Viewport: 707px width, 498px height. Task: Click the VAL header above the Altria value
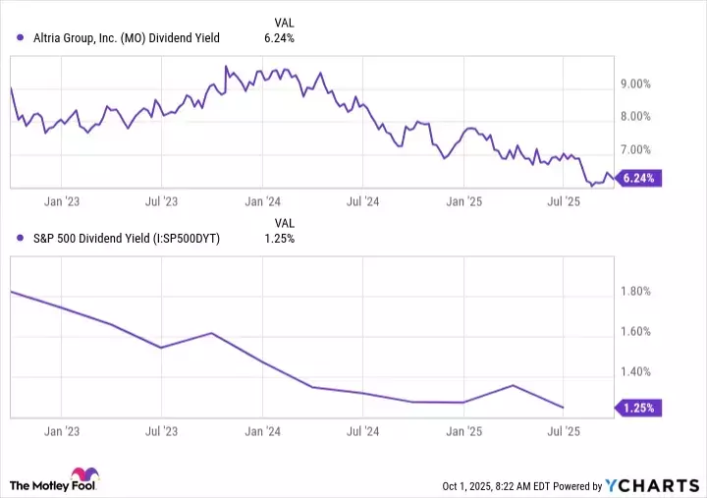280,21
